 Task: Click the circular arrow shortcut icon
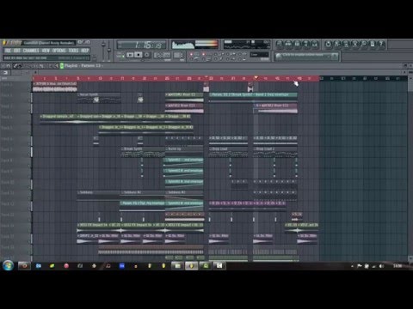(328, 44)
